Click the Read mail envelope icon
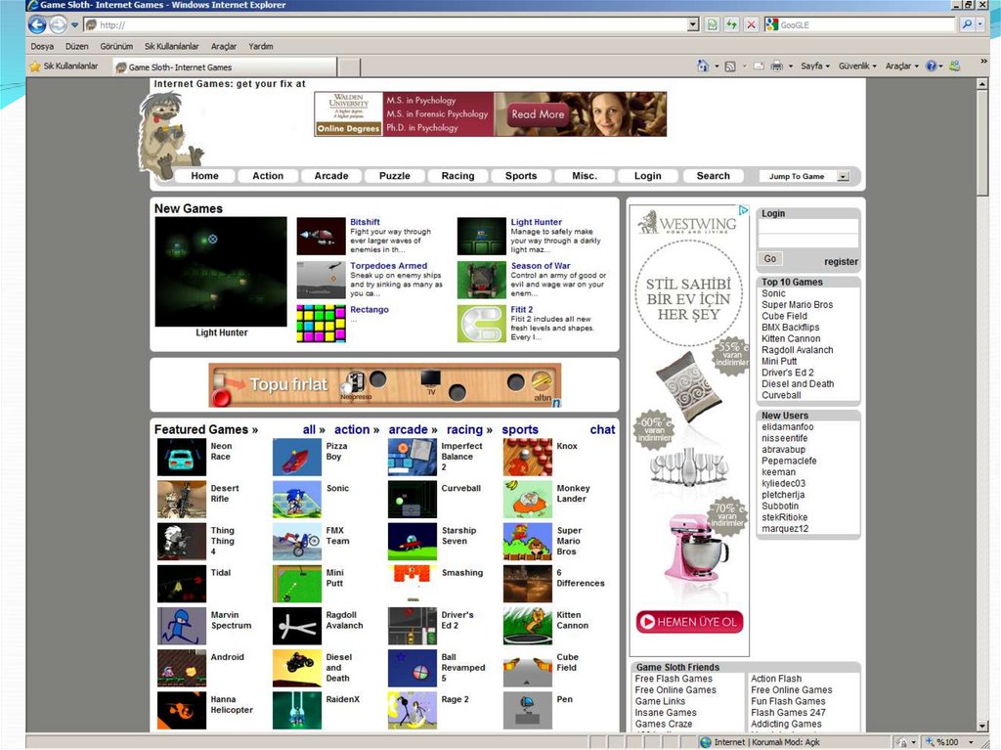 [x=759, y=66]
